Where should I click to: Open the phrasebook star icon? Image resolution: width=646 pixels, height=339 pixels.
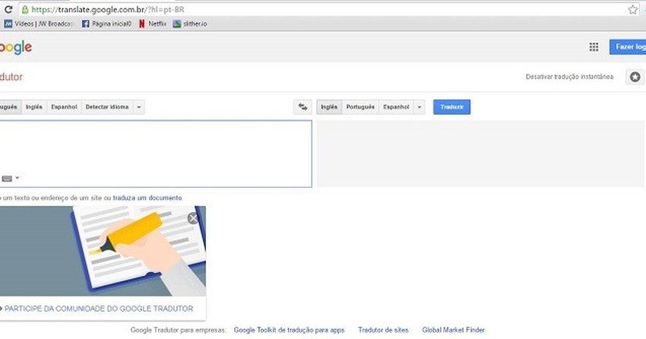(x=635, y=77)
